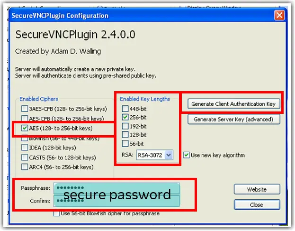Check the 128-bit key length

(125, 135)
